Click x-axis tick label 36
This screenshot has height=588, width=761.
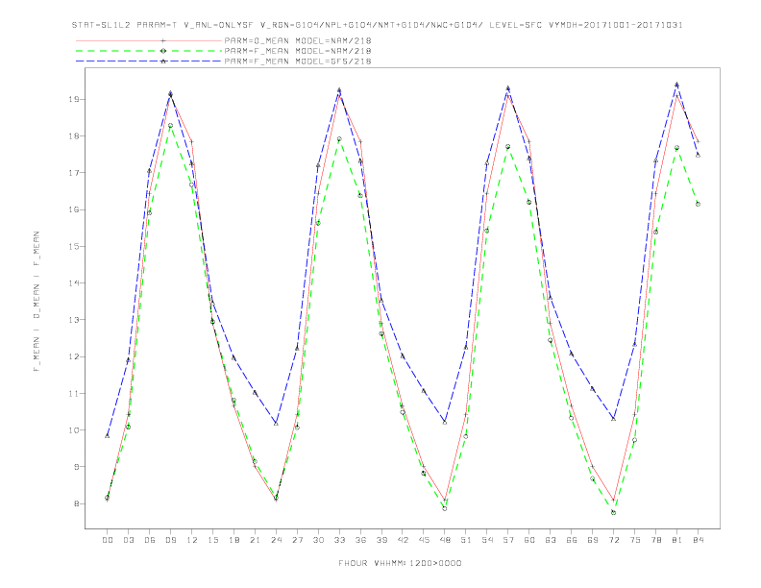[360, 540]
